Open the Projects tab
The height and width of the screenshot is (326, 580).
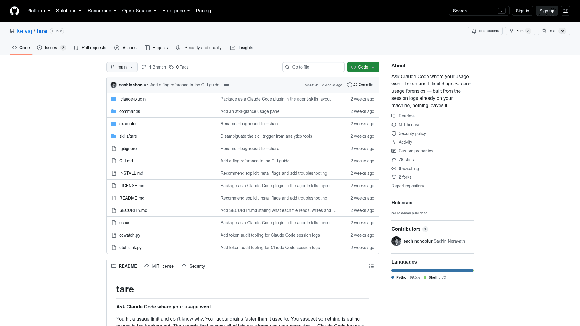tap(156, 48)
